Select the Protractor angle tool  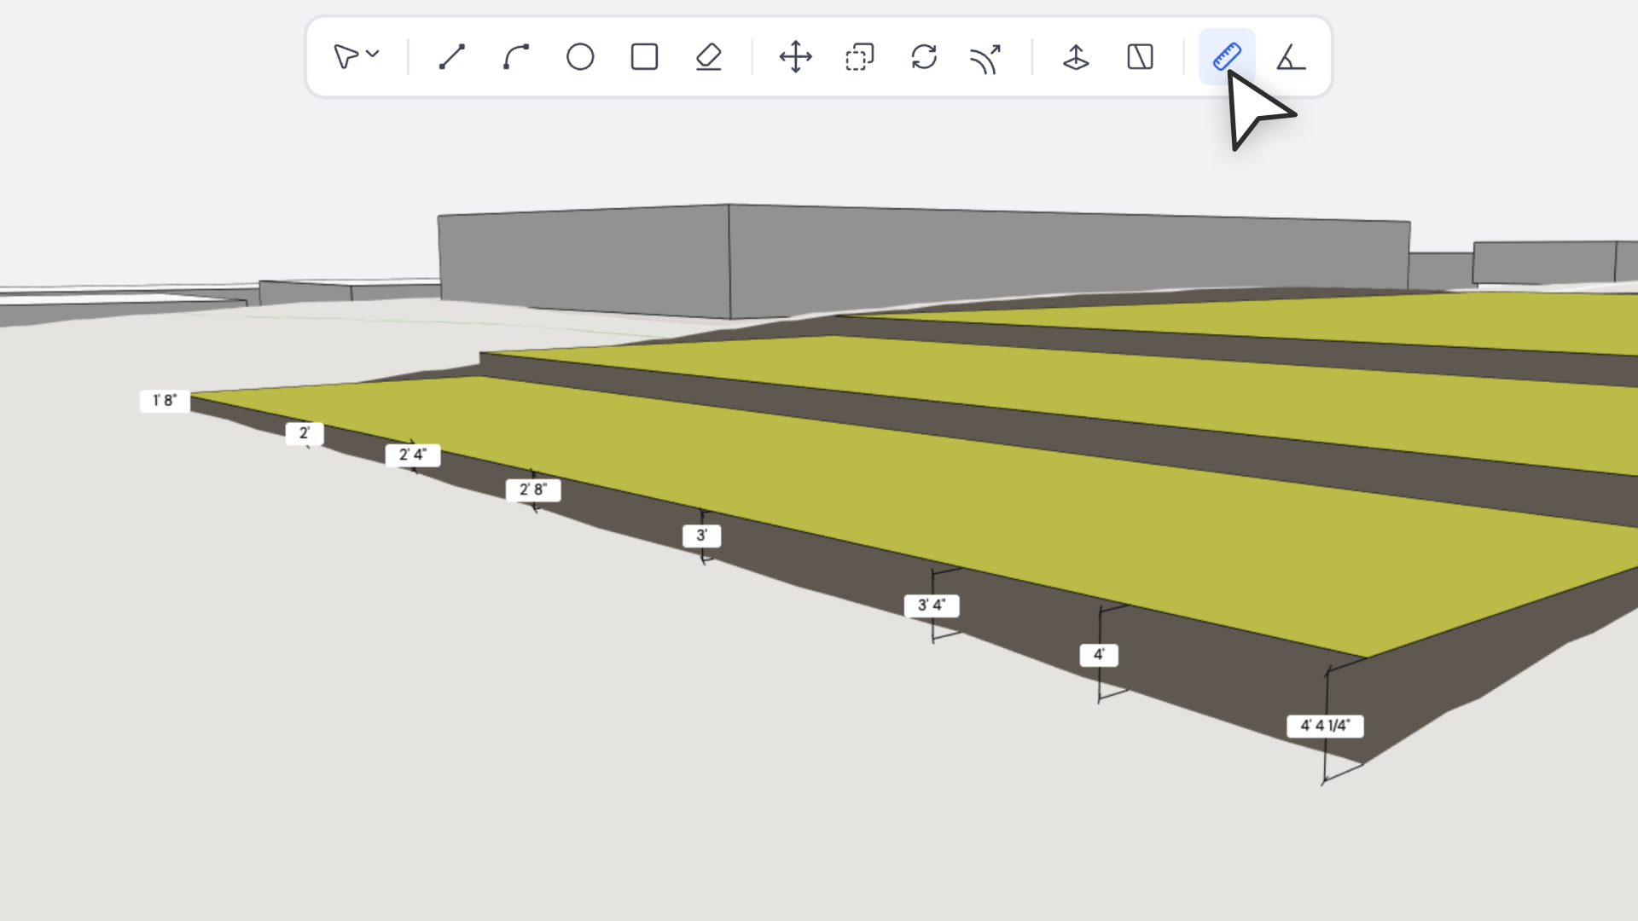(1290, 57)
